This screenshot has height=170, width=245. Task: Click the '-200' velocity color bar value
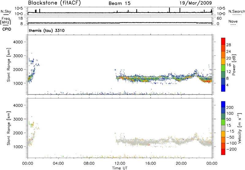(x=231, y=149)
